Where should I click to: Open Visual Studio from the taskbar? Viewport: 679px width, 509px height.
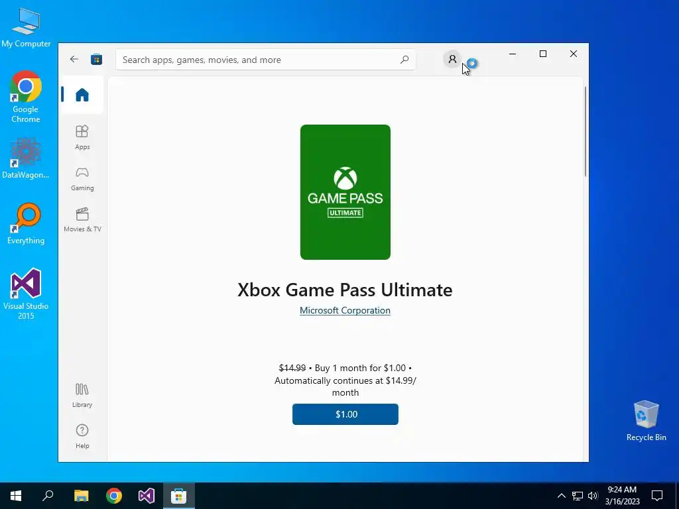point(147,496)
